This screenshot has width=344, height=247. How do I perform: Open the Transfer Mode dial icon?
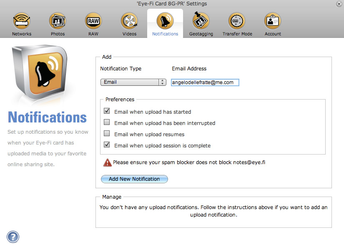pos(237,21)
